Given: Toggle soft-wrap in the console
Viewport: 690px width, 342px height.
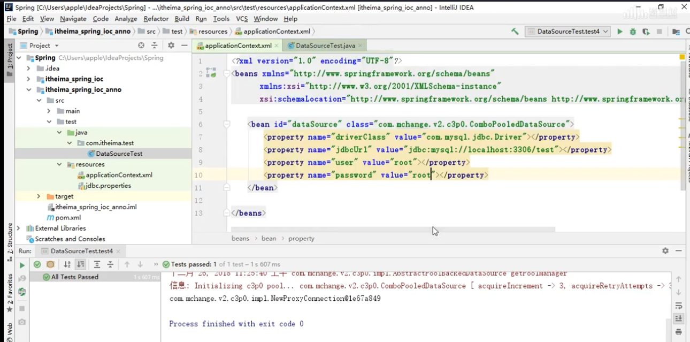Looking at the screenshot, I should pos(679,306).
